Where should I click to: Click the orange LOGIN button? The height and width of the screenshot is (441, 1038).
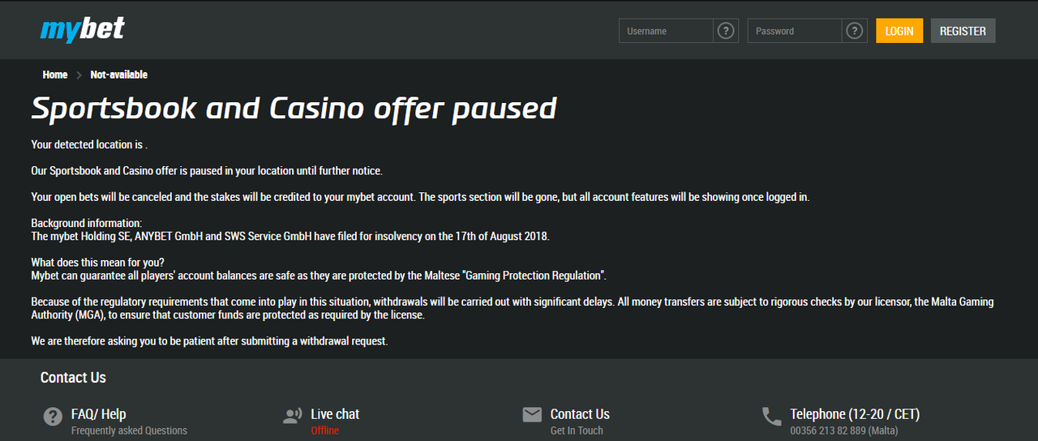click(x=899, y=31)
